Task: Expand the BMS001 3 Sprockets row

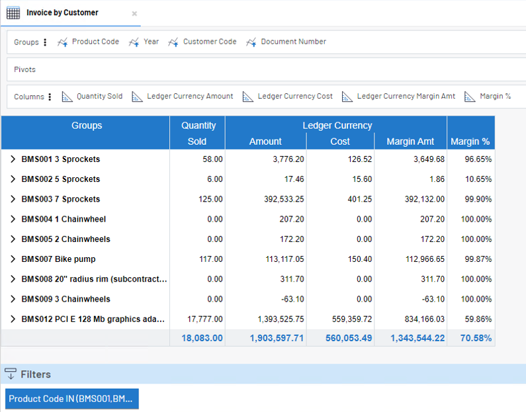Action: coord(13,159)
